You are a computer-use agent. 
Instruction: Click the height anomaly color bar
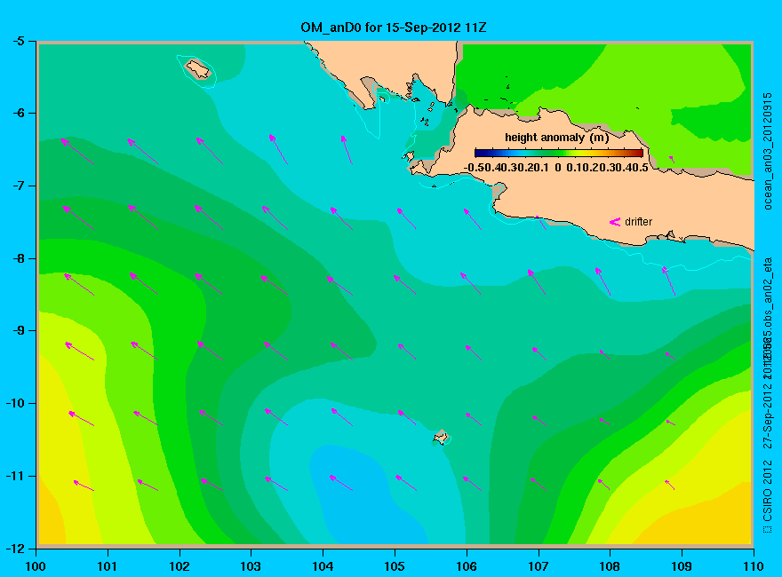click(559, 153)
